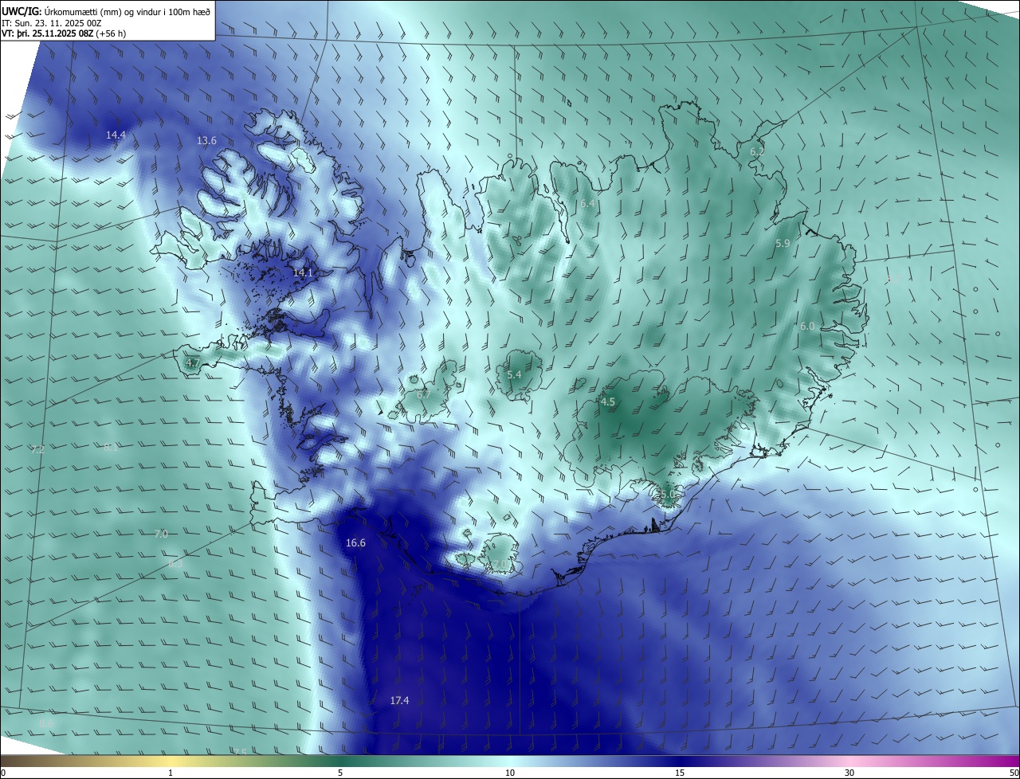The image size is (1020, 779).
Task: Click the 4.5 value label on the map
Action: click(x=608, y=402)
